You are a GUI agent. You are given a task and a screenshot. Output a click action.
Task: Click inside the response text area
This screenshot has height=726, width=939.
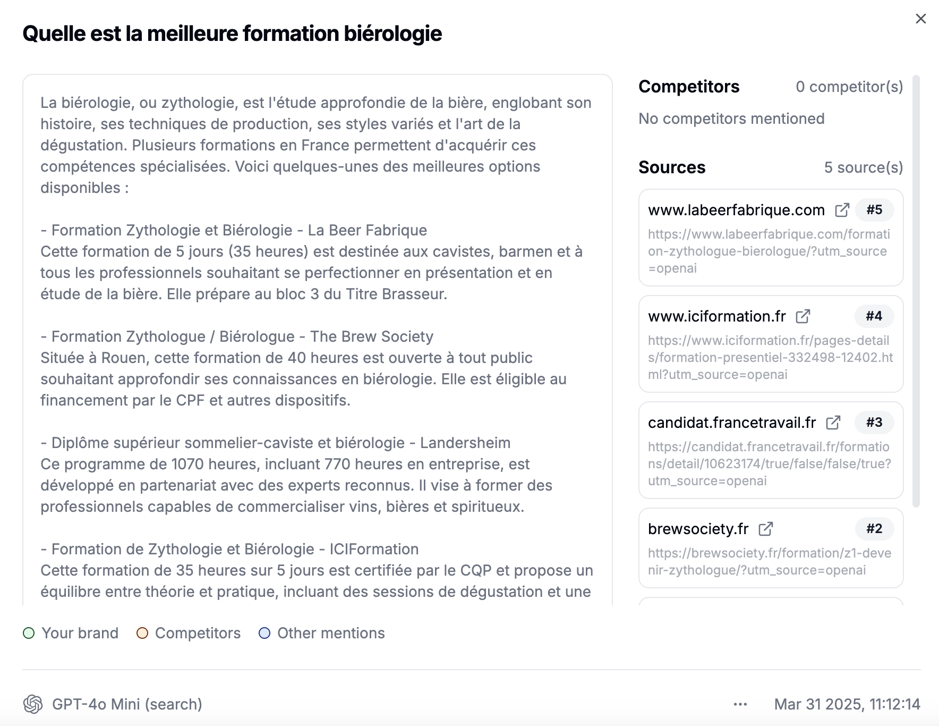(317, 340)
